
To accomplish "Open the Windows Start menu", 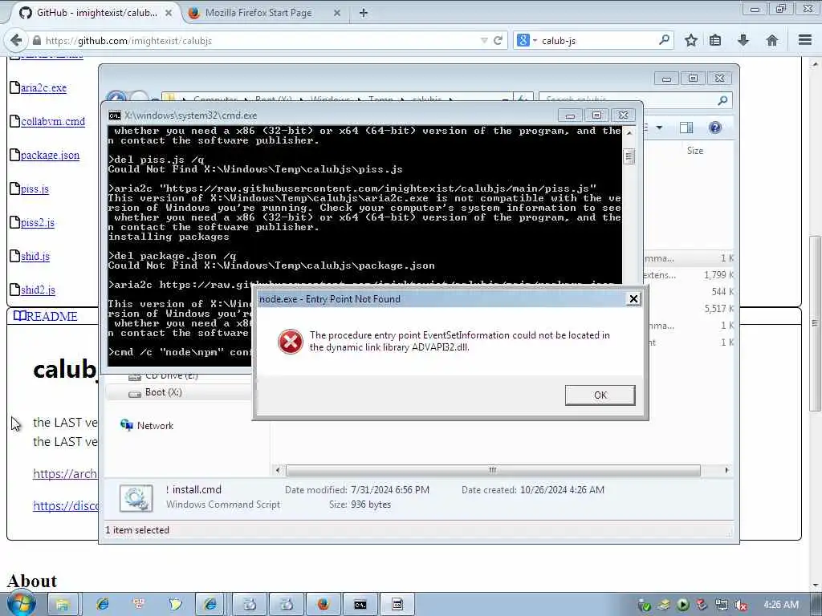I will tap(22, 604).
